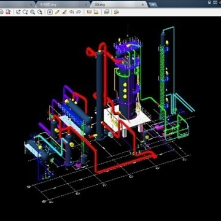Undo the last action

tap(72, 12)
